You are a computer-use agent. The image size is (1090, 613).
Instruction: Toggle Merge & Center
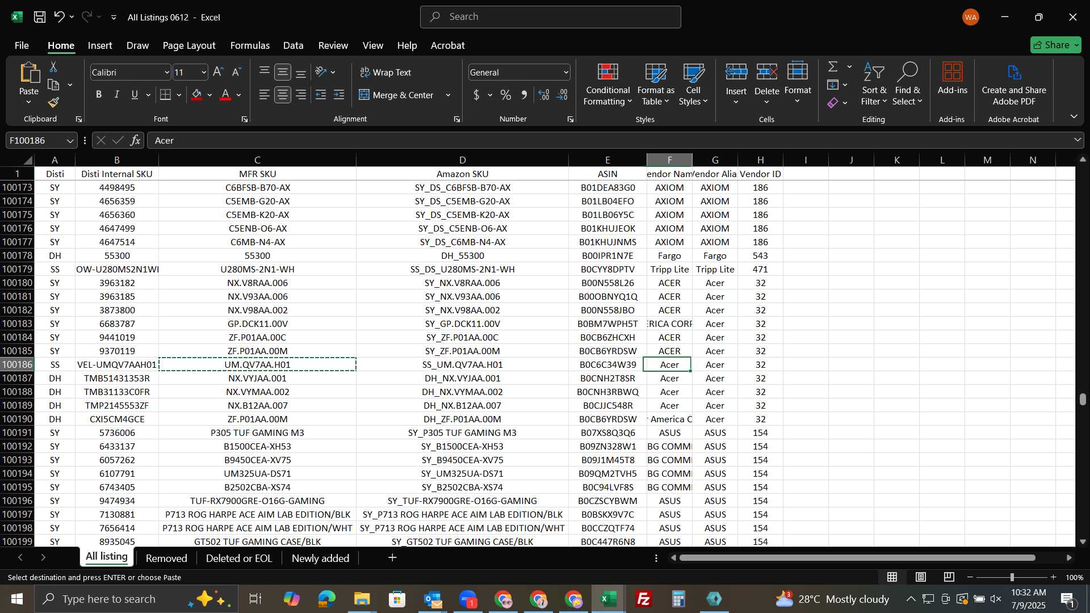pos(396,95)
